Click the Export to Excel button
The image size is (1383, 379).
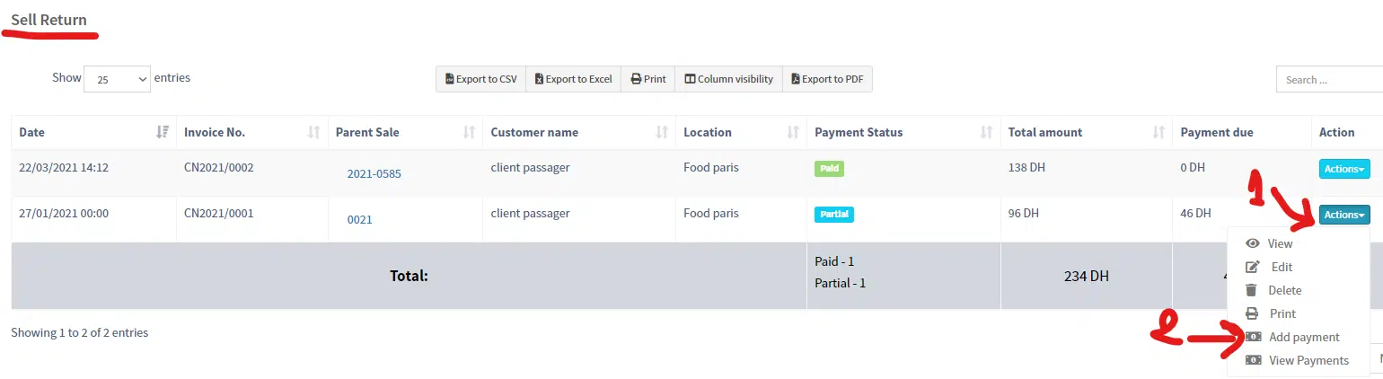click(x=573, y=79)
